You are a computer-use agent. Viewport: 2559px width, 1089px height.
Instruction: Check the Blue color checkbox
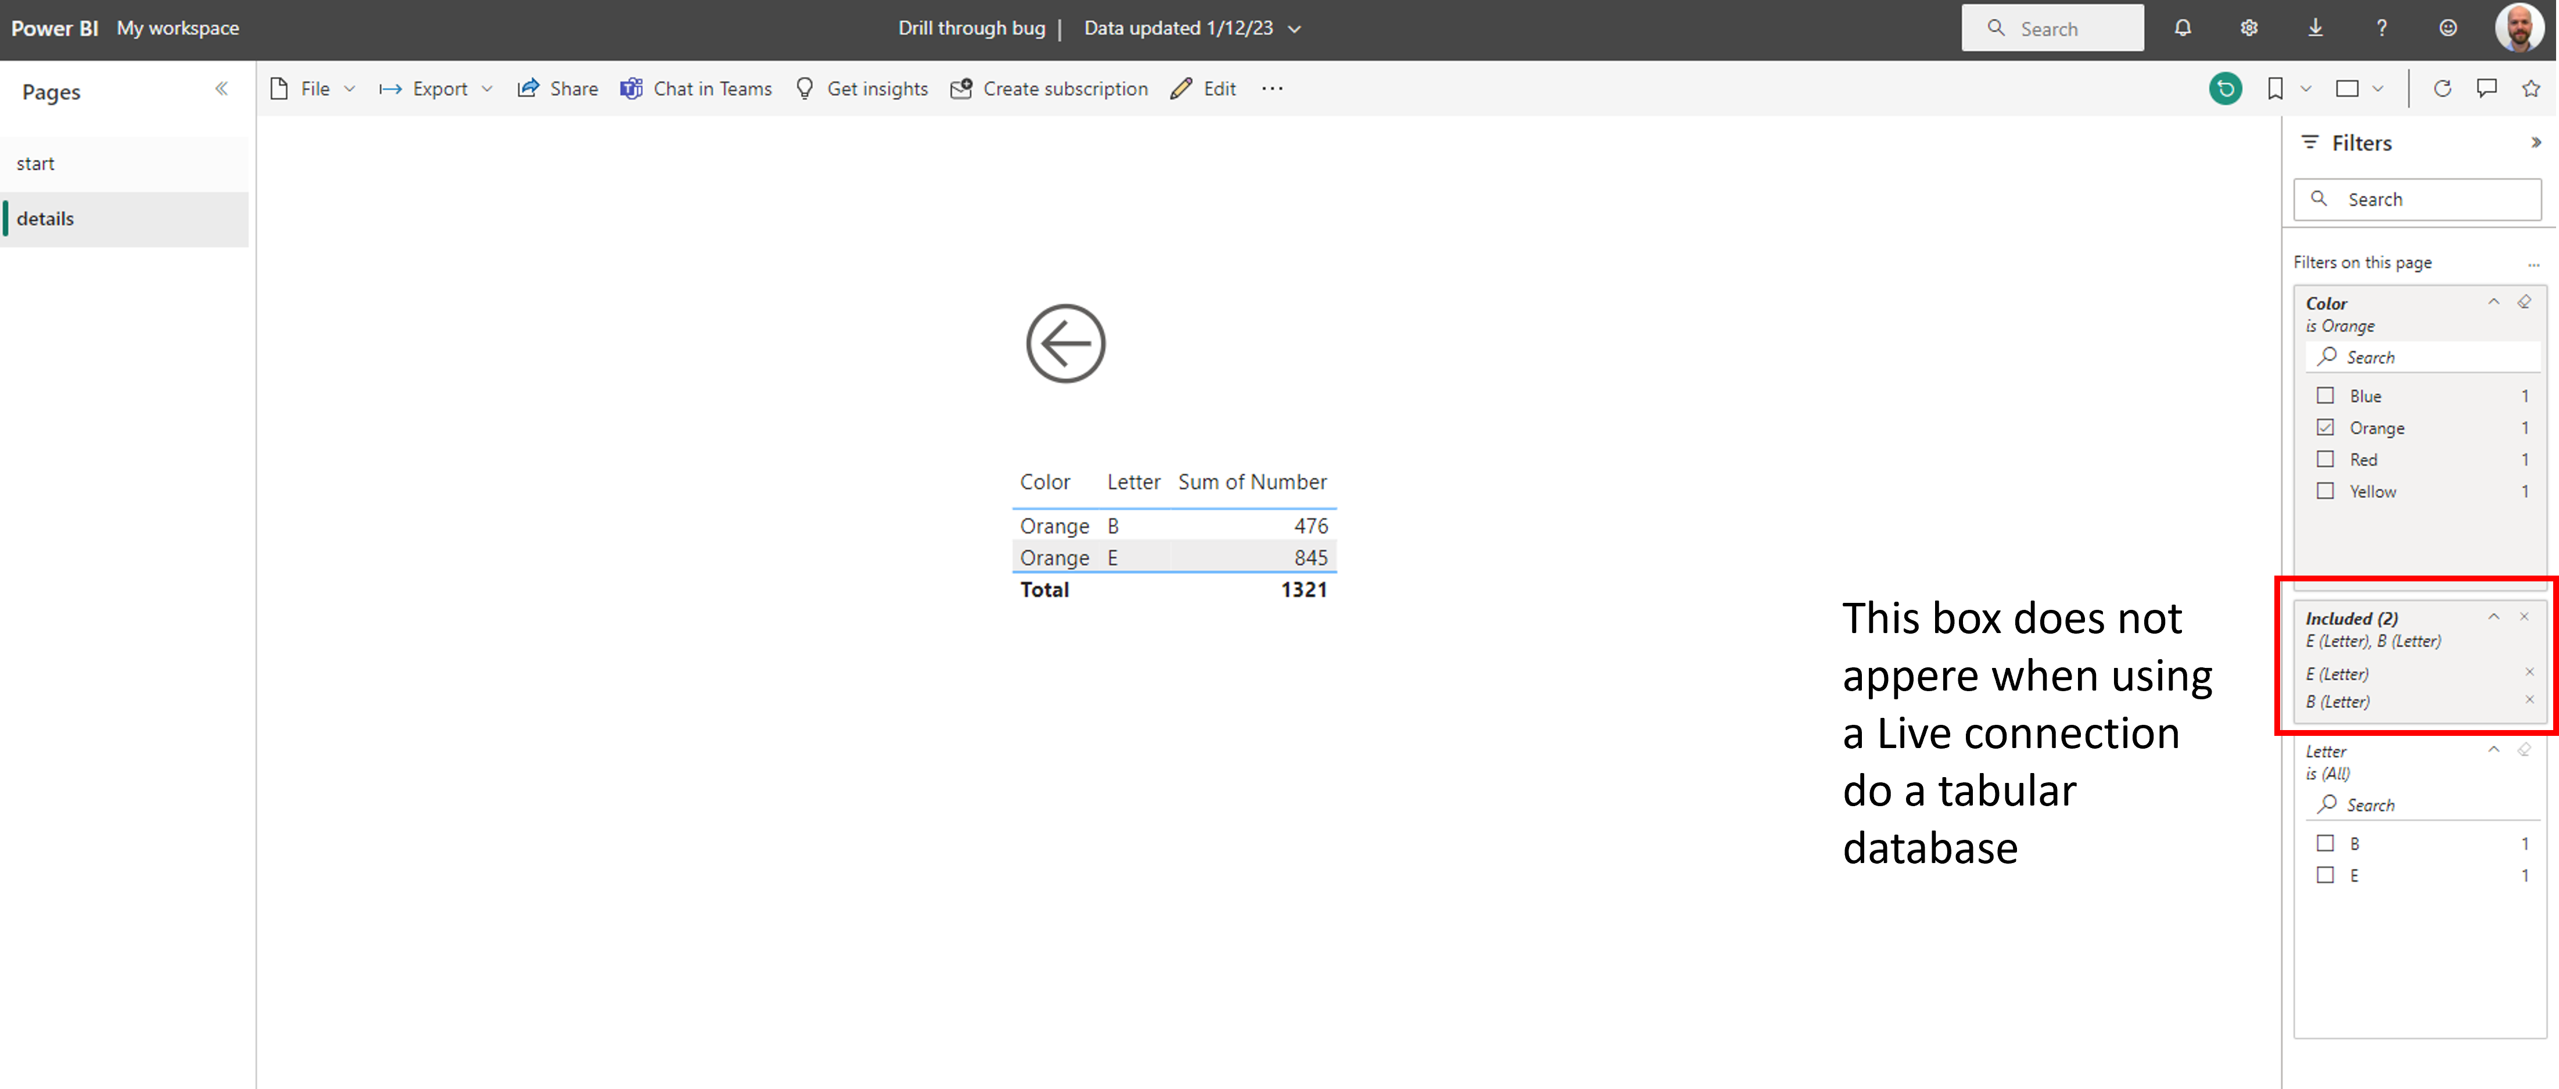click(2324, 396)
